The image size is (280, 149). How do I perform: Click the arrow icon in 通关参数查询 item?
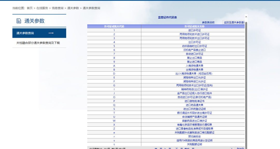(51, 33)
